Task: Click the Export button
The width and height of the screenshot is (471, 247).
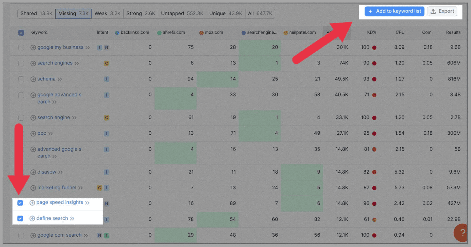Action: (442, 11)
